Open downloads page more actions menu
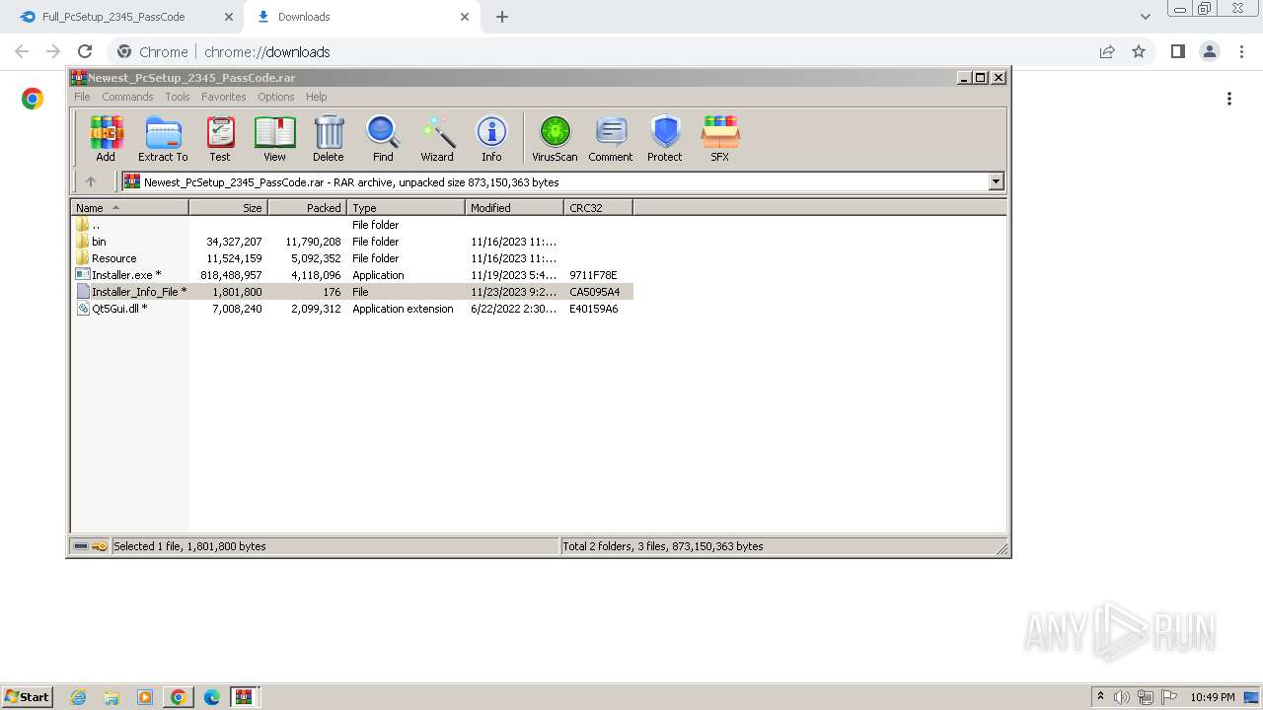1263x710 pixels. (x=1229, y=99)
